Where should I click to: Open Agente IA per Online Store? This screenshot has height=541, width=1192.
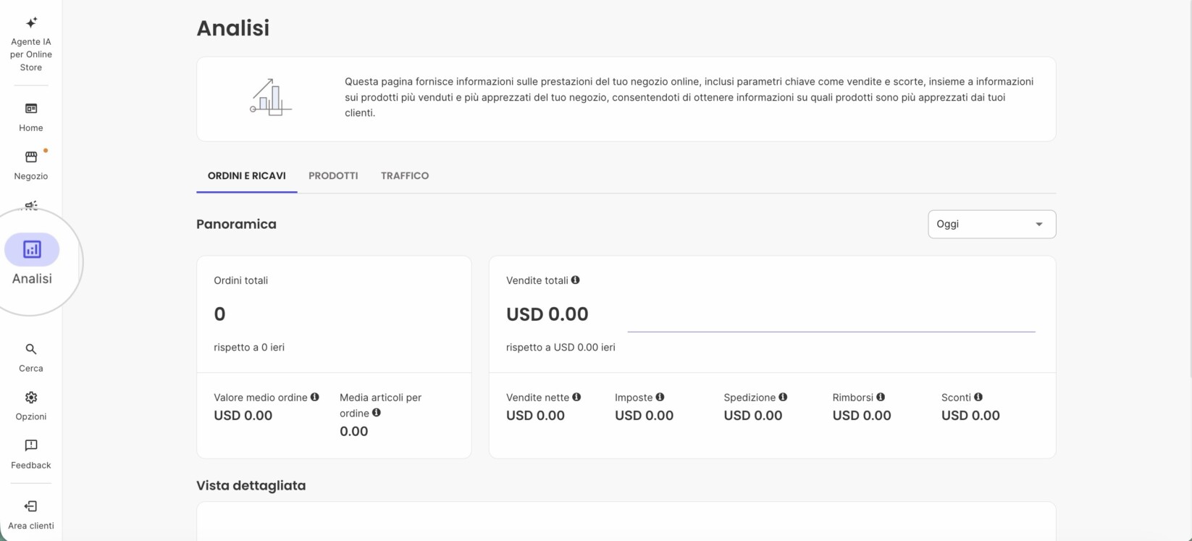pos(31,44)
